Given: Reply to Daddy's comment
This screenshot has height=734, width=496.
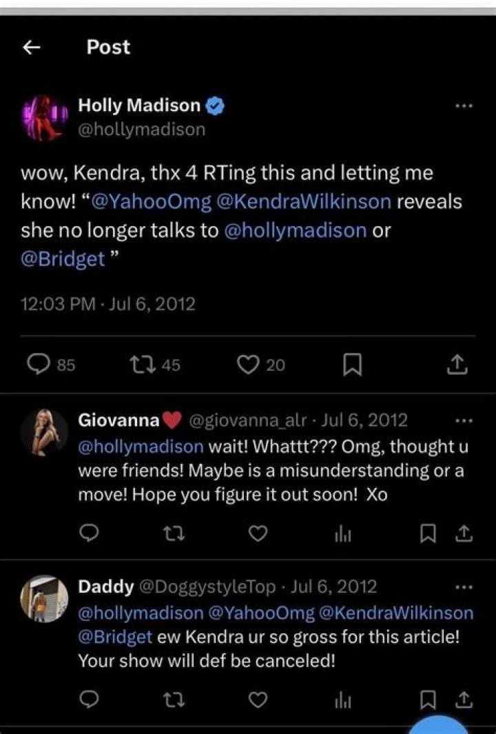Looking at the screenshot, I should point(88,700).
